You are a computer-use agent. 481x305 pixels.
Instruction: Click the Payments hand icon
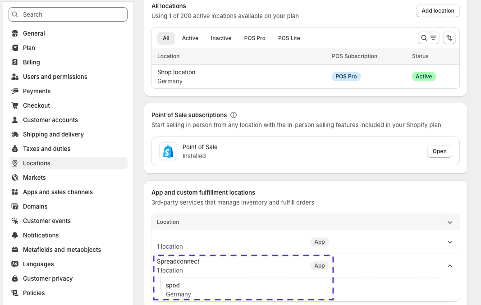tap(15, 91)
